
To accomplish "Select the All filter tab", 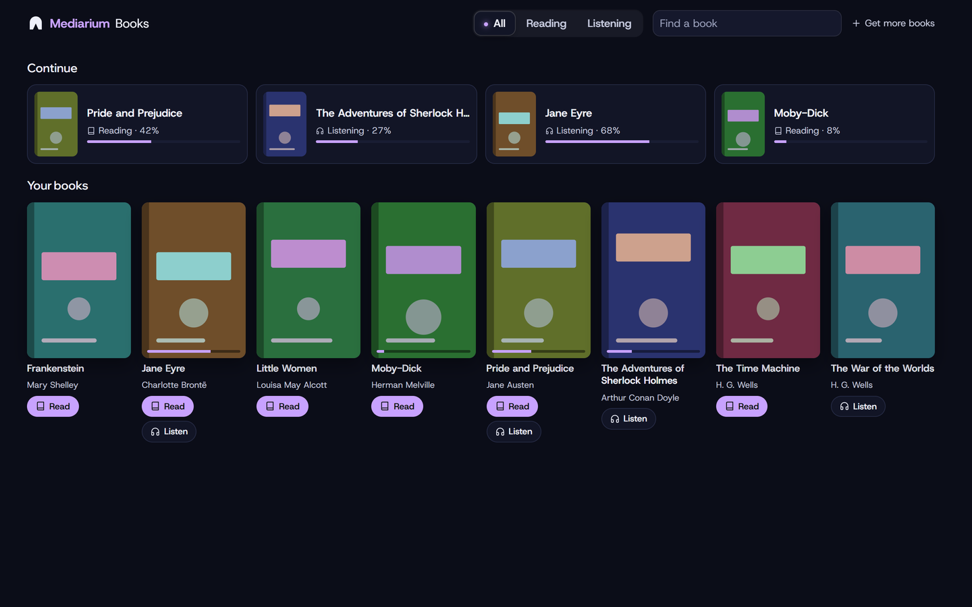I will (x=495, y=24).
